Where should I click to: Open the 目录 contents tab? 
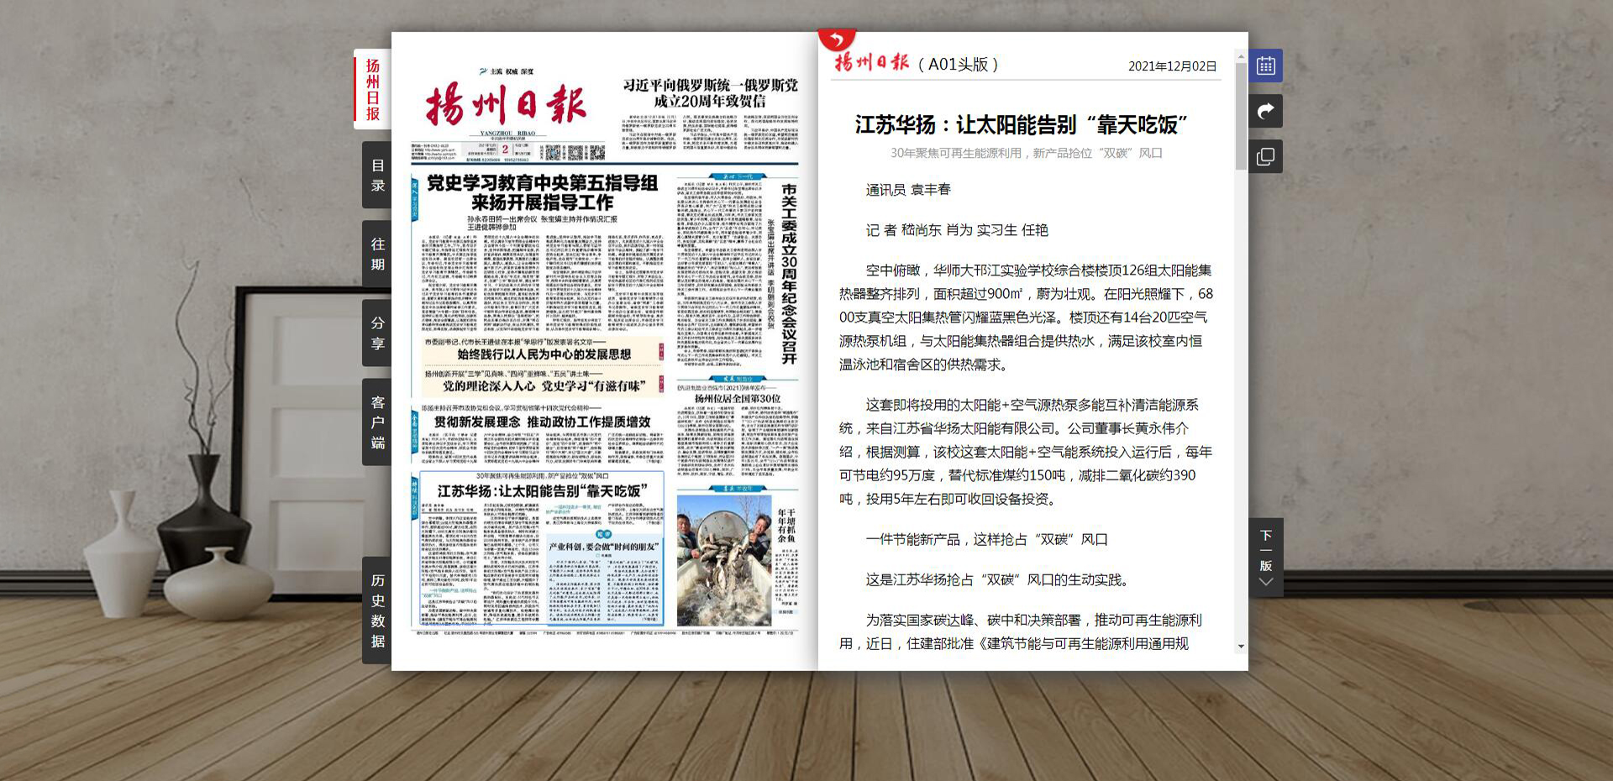click(x=377, y=175)
